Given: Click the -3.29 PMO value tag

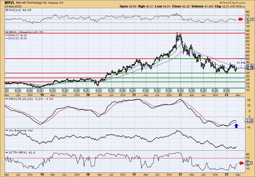Looking at the screenshot, I should 249,120.
